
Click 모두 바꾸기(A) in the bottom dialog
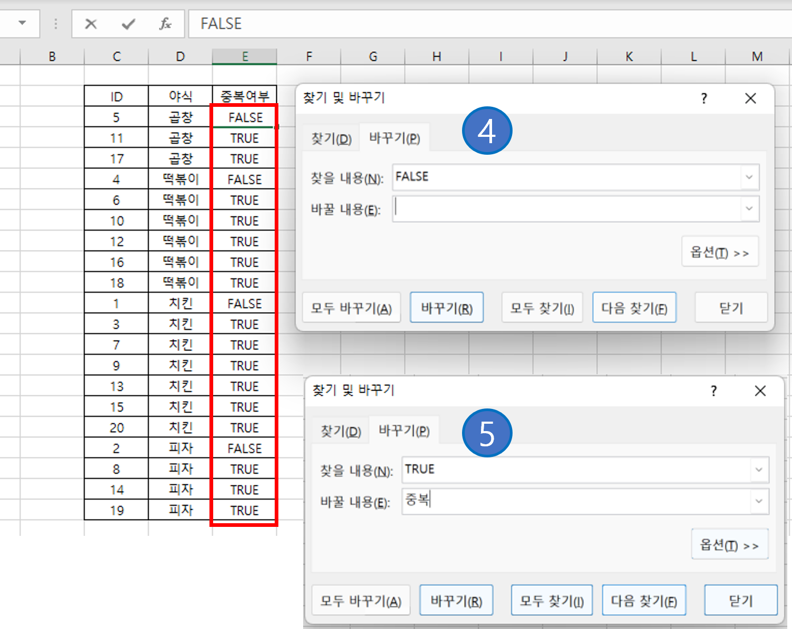pos(361,600)
